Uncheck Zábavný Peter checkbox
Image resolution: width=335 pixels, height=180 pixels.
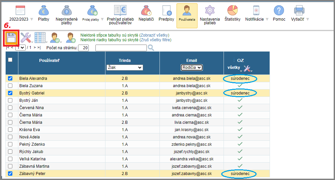click(10, 174)
